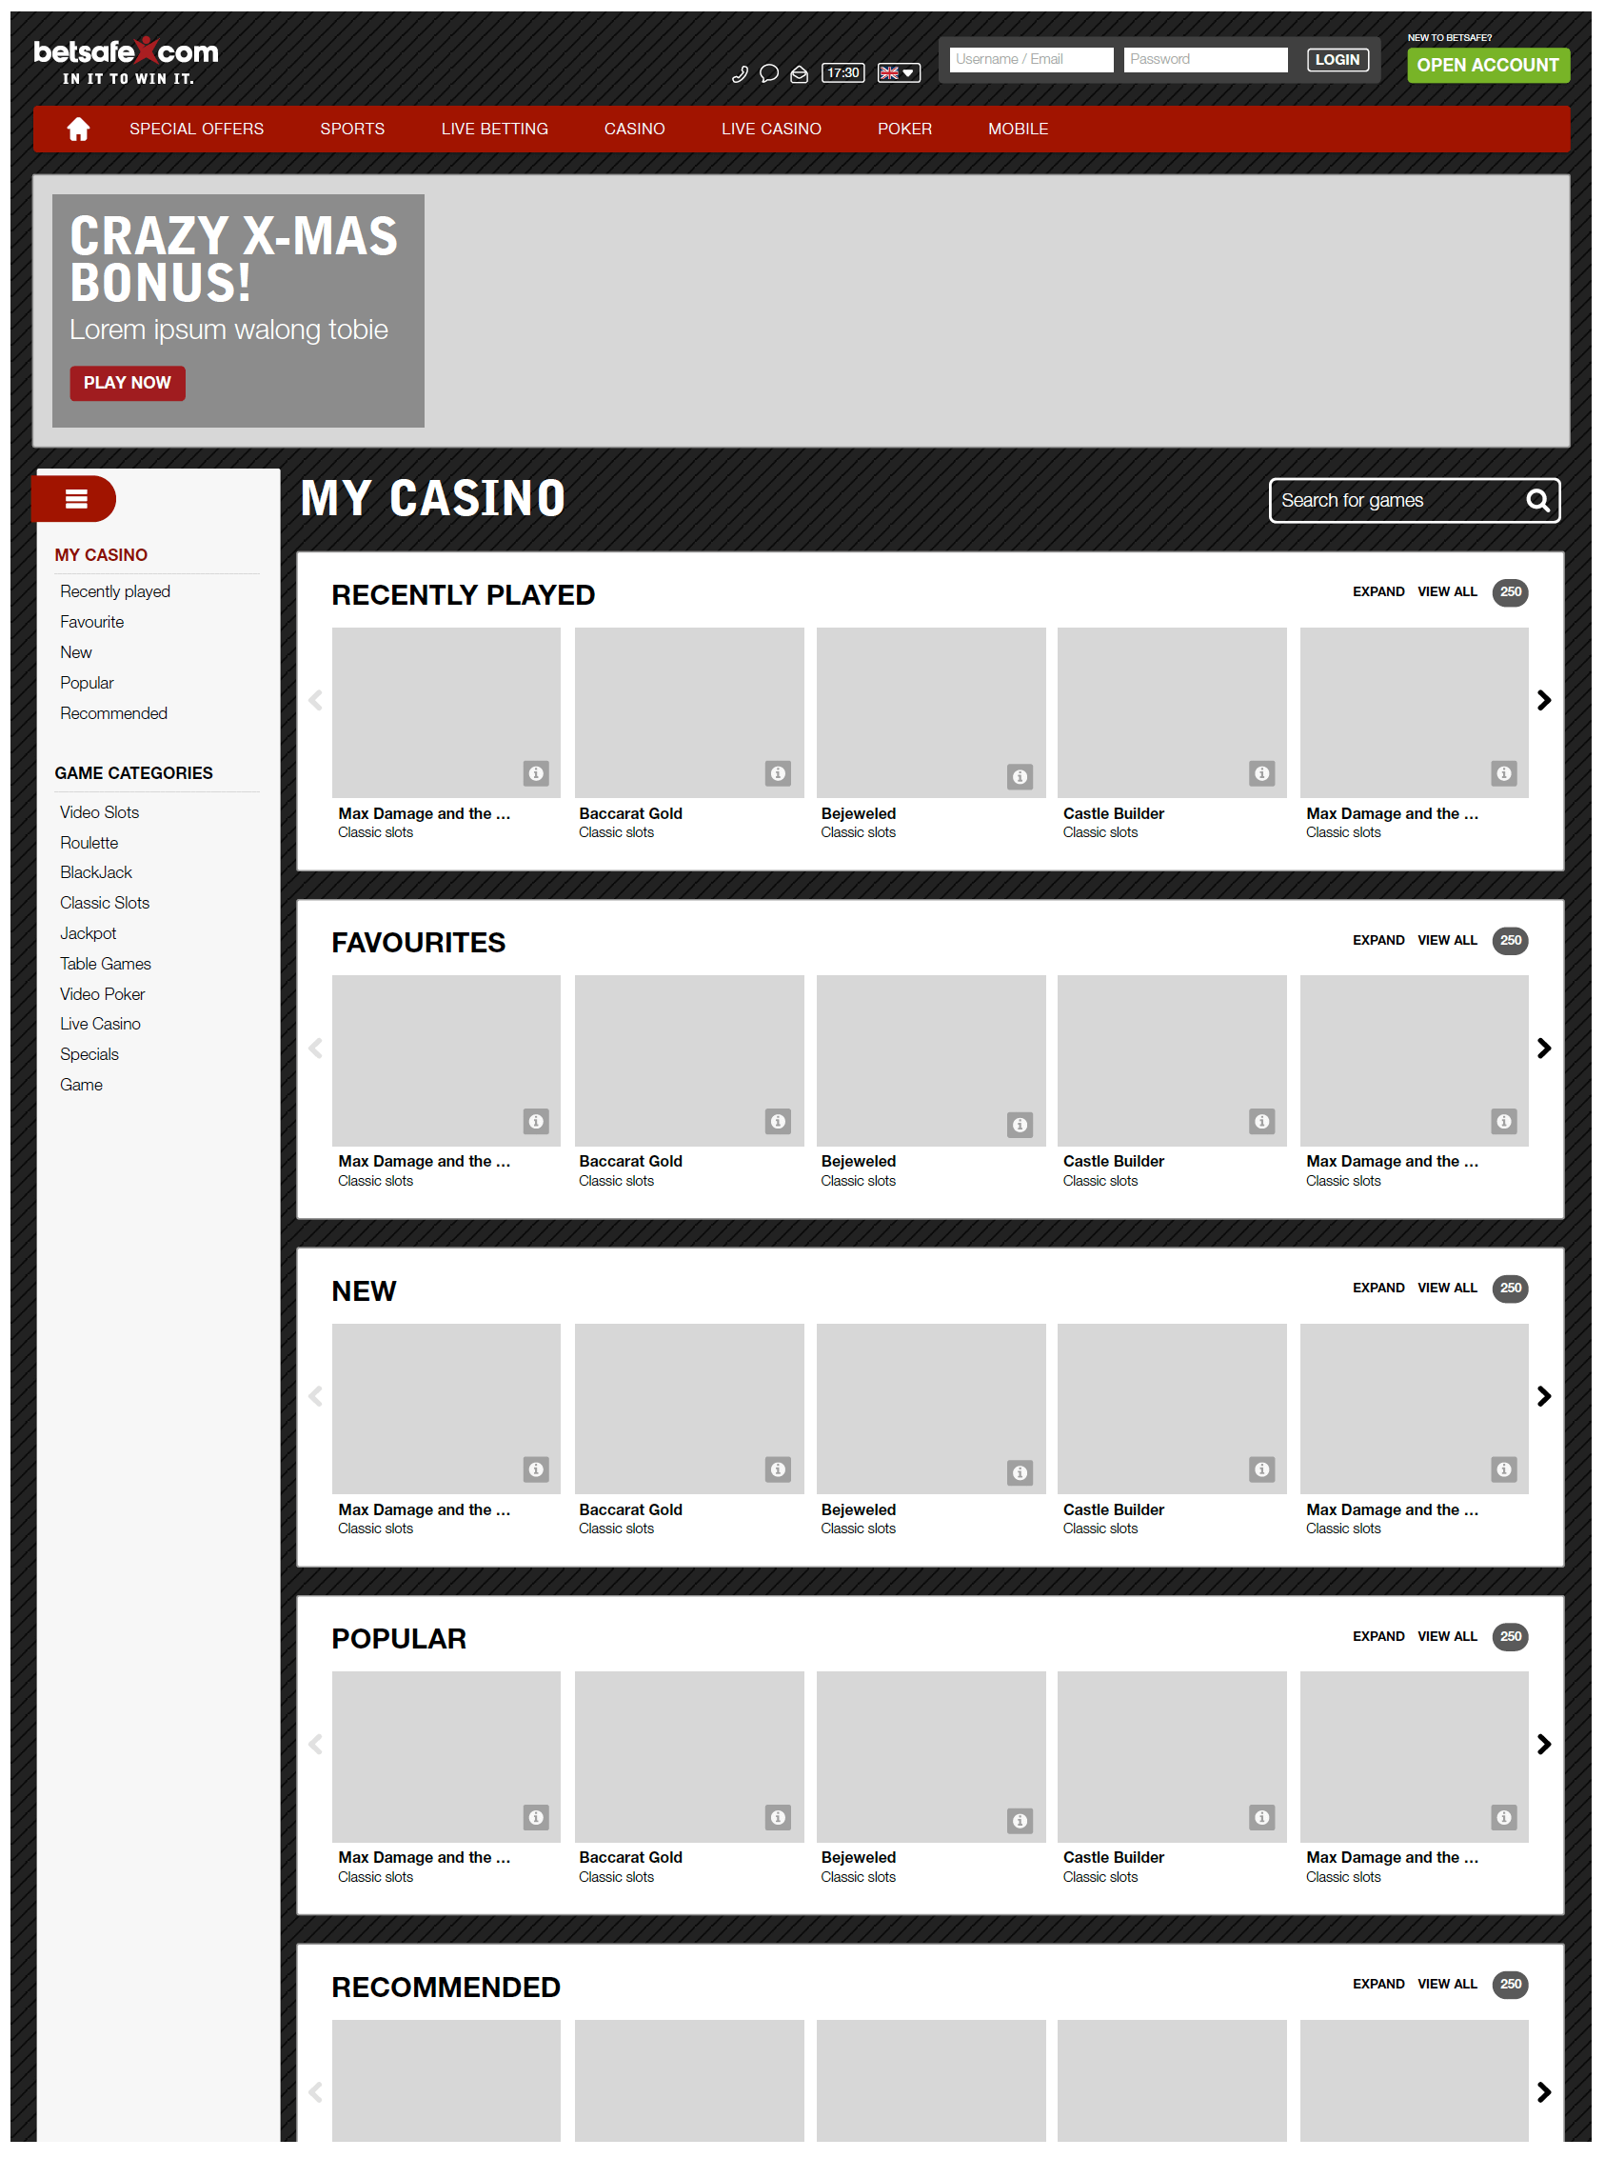Click the email envelope icon in header

[799, 75]
